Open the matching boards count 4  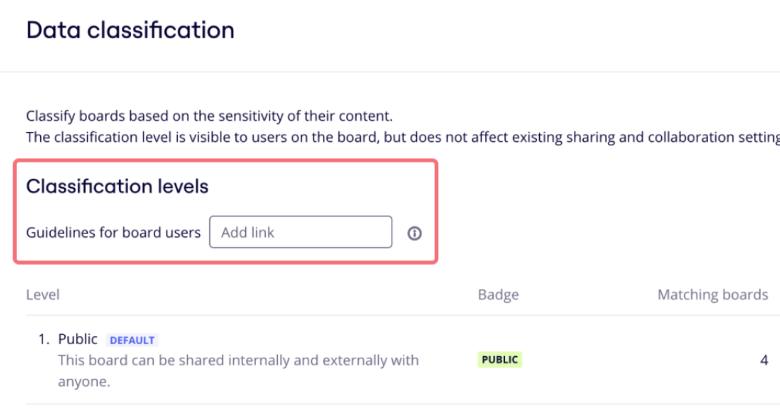pos(764,360)
